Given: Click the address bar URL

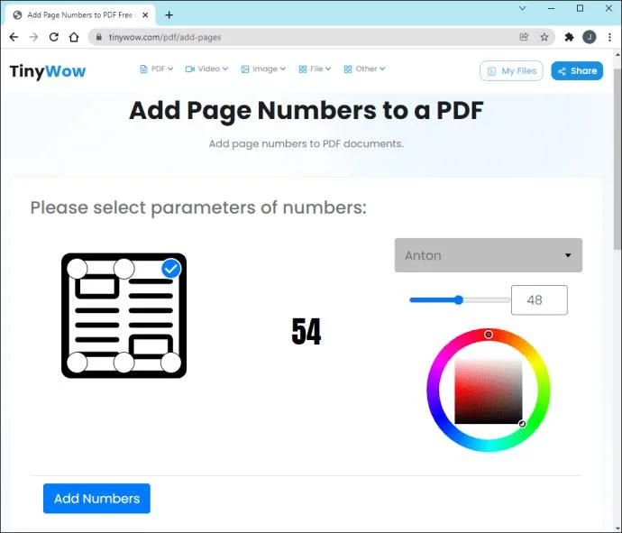Looking at the screenshot, I should [x=165, y=37].
